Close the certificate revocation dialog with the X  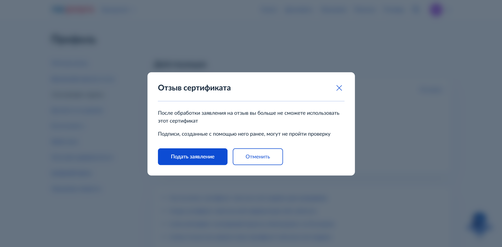[339, 88]
